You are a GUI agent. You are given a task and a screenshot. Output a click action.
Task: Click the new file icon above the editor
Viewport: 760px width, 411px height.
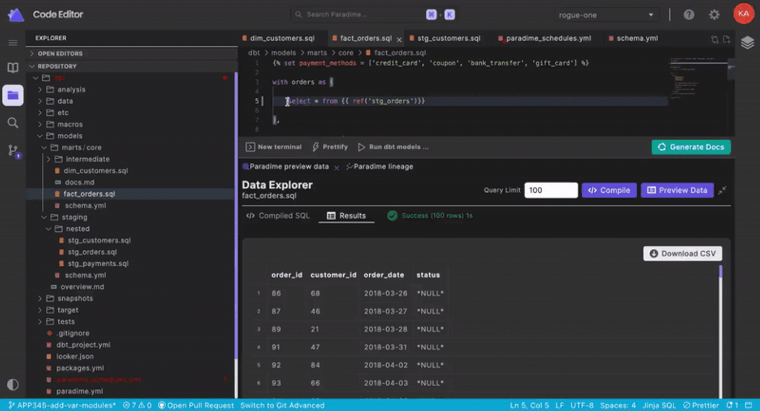pyautogui.click(x=727, y=39)
